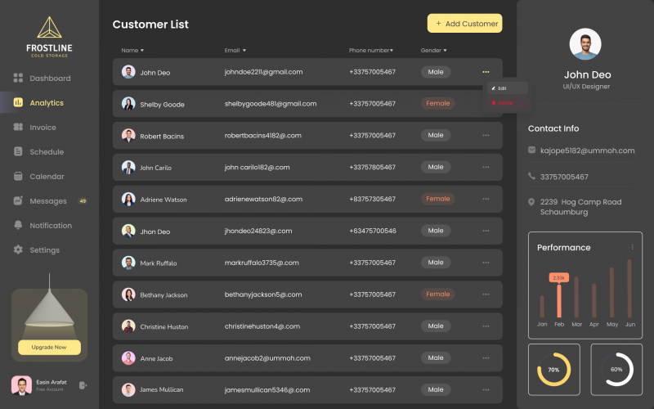Open Calendar in the sidebar
Screen dimensions: 654x409
(47, 176)
